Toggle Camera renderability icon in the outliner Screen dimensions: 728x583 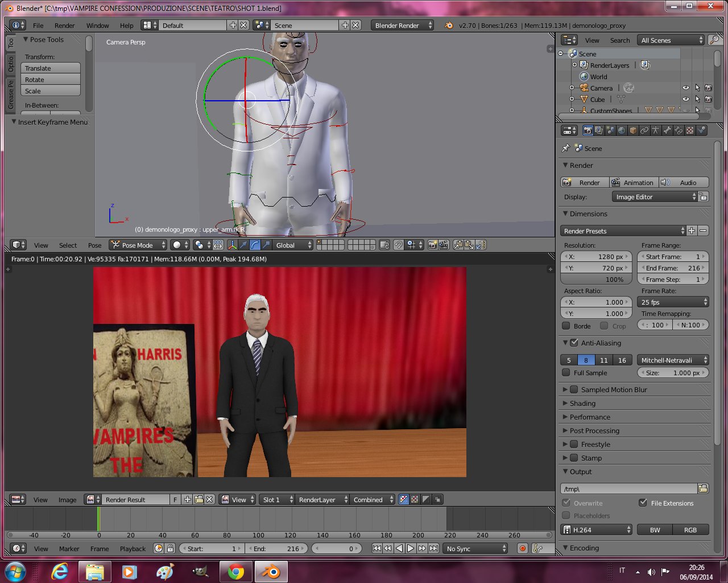[708, 88]
